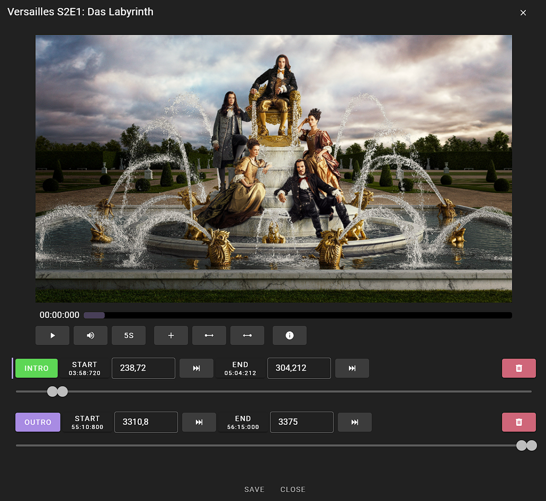Click the purple OUTRO segment type button
The image size is (546, 501).
click(x=38, y=422)
